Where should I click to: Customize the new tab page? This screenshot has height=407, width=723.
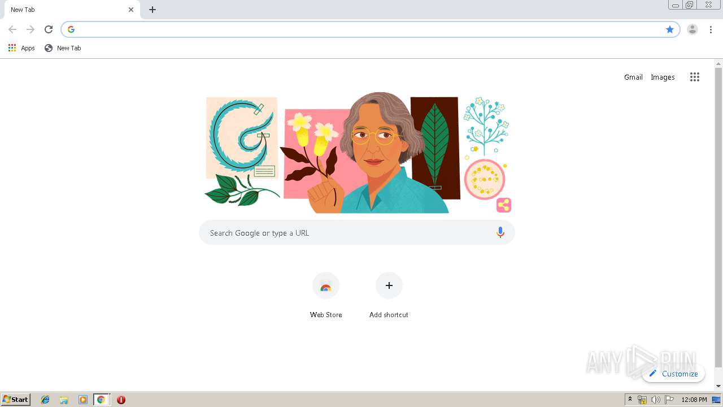(673, 374)
